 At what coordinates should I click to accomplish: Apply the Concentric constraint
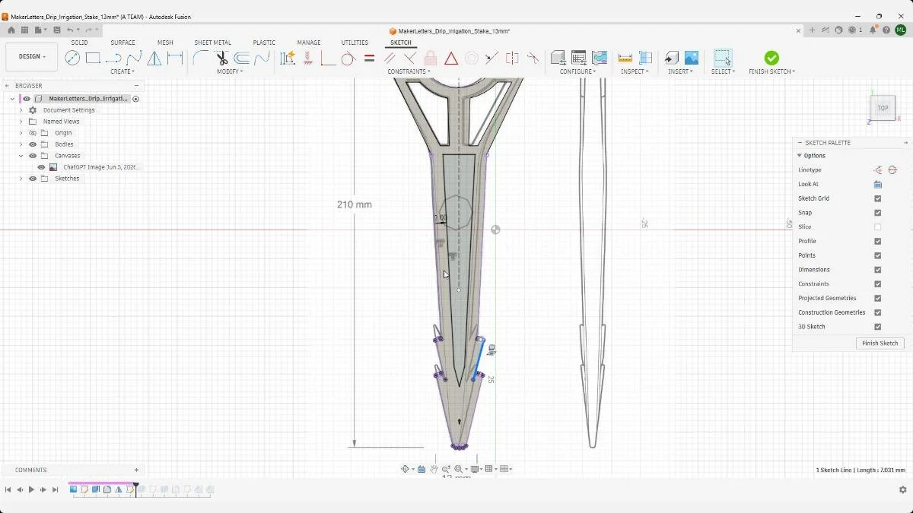472,58
